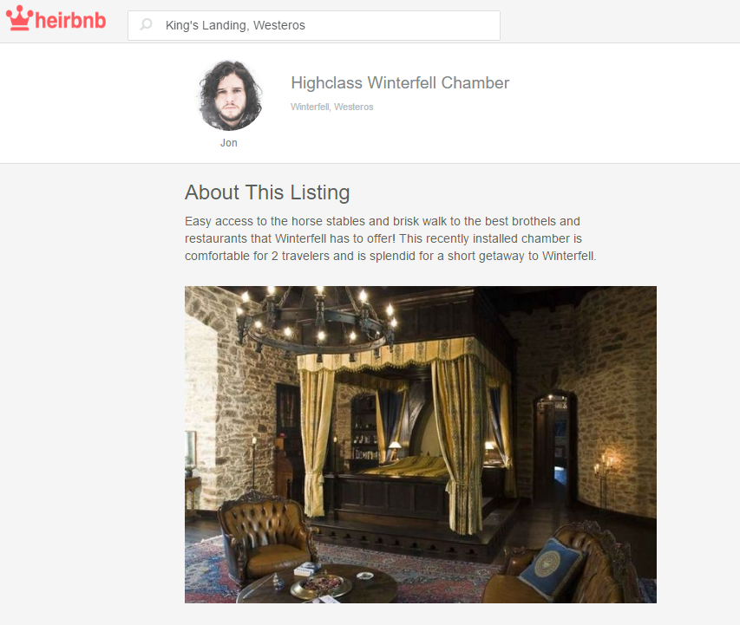The height and width of the screenshot is (625, 740).
Task: Open the Highclass Winterfell Chamber title
Action: pos(400,83)
